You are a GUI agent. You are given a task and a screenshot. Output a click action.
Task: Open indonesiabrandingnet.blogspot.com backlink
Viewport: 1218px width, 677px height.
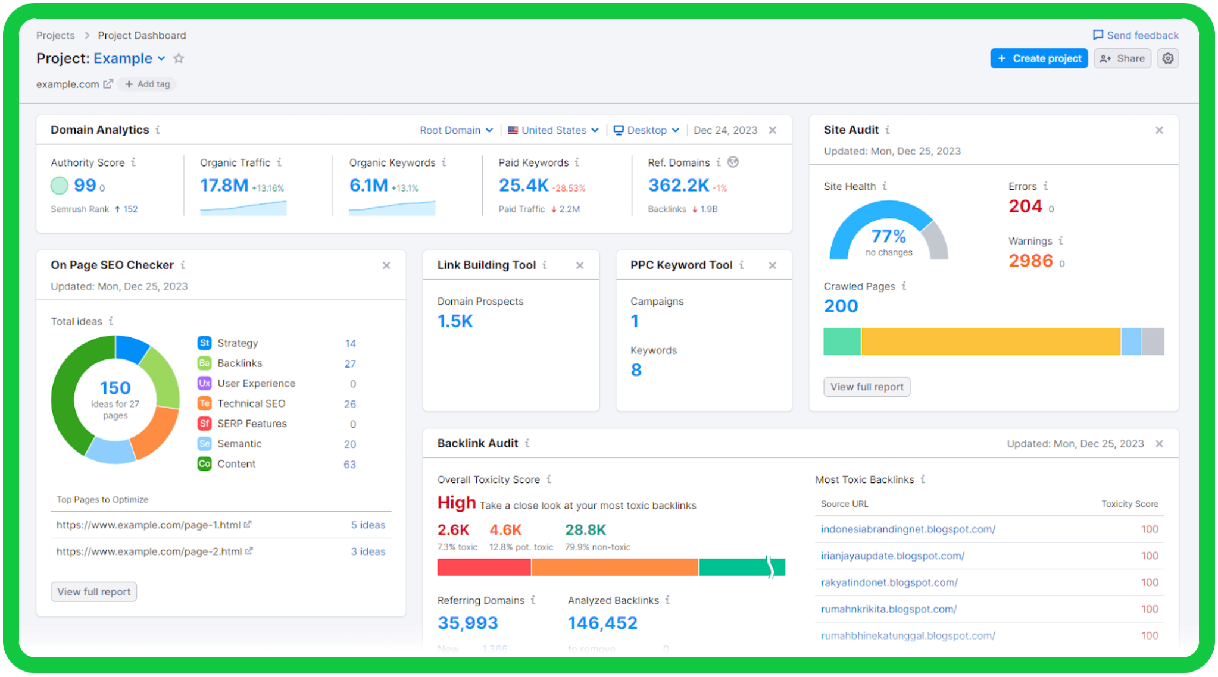coord(908,529)
